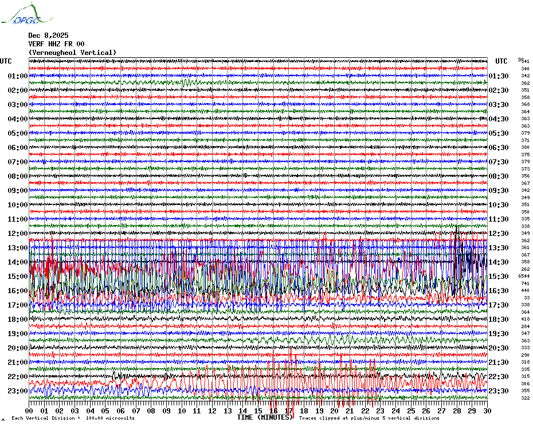
Task: Click the 13:30 time label on right axis
Action: point(499,248)
